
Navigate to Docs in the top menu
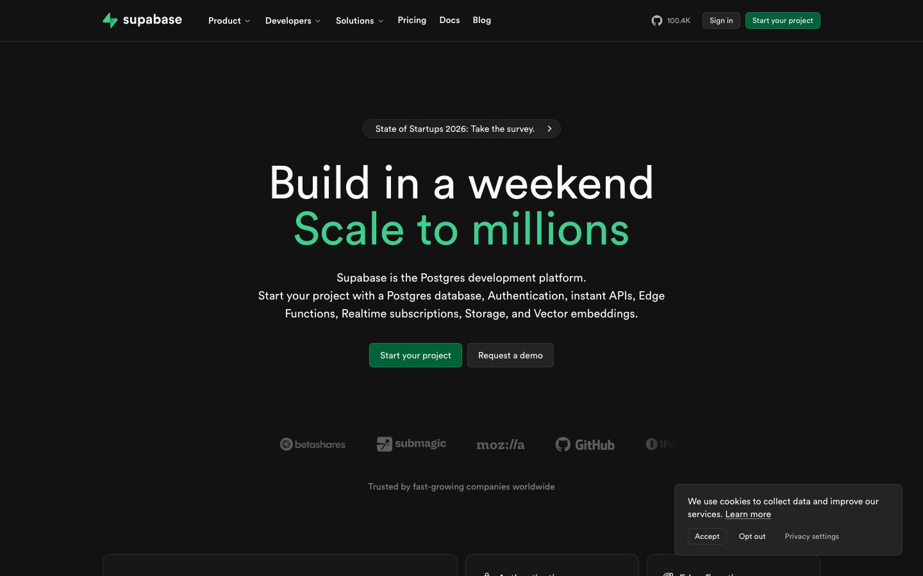(x=449, y=20)
